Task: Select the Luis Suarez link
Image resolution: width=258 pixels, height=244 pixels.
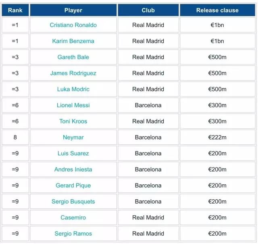Action: click(73, 153)
